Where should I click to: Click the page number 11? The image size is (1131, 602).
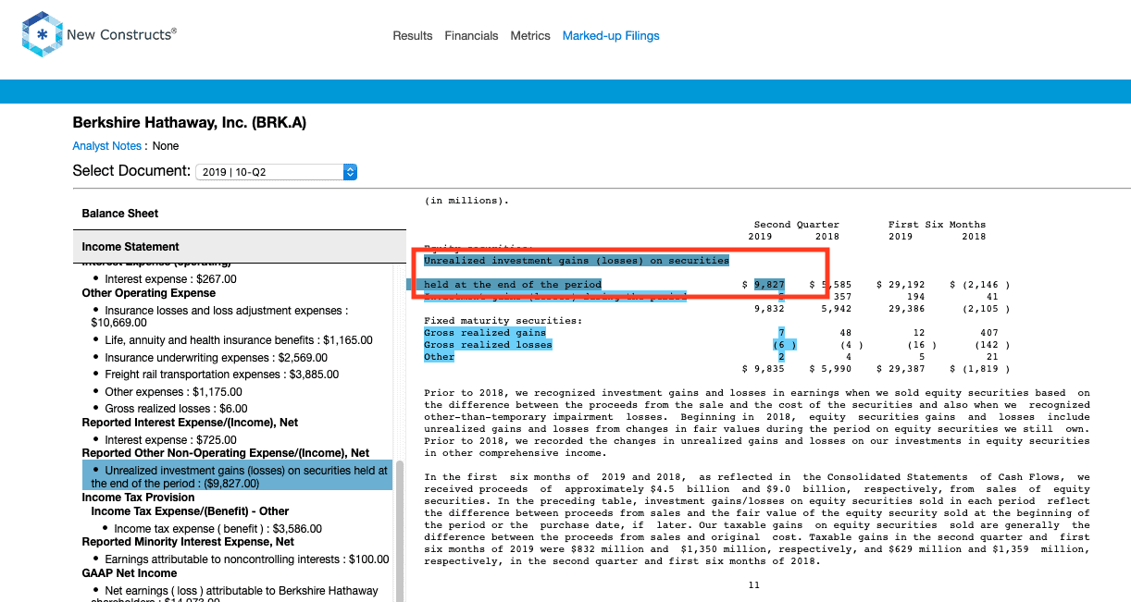pos(753,585)
